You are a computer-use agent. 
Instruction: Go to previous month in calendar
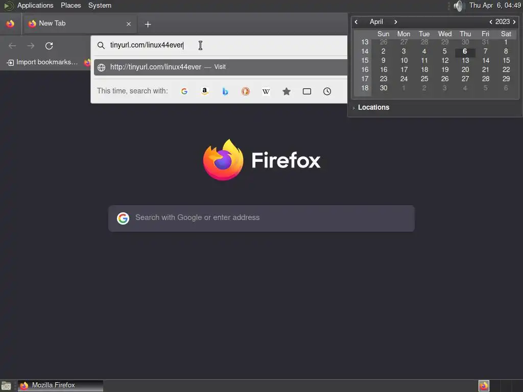[356, 22]
